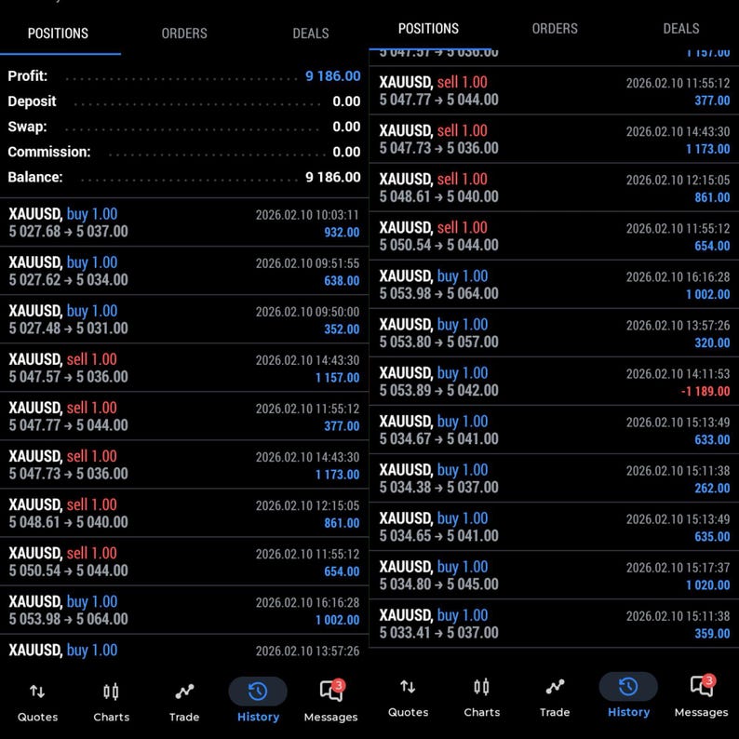739x739 pixels.
Task: Open the right screen's 654.00 profit sell trade
Action: (x=555, y=236)
